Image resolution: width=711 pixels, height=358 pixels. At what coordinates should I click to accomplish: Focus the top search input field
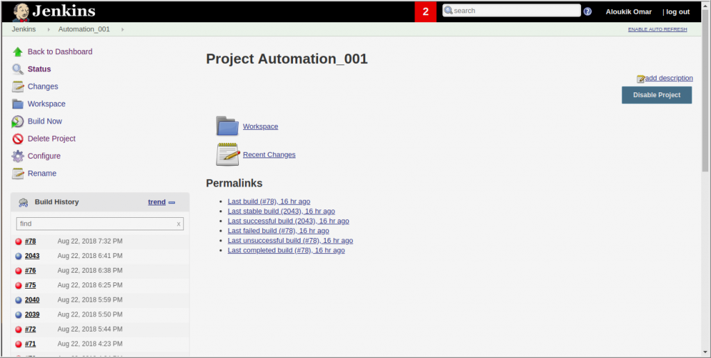point(512,10)
